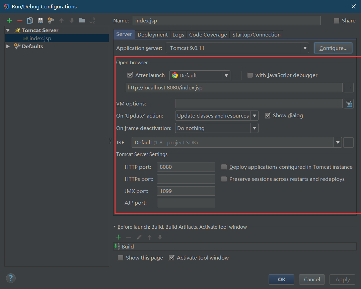
Task: Click the panel splitter handle
Action: click(x=111, y=141)
